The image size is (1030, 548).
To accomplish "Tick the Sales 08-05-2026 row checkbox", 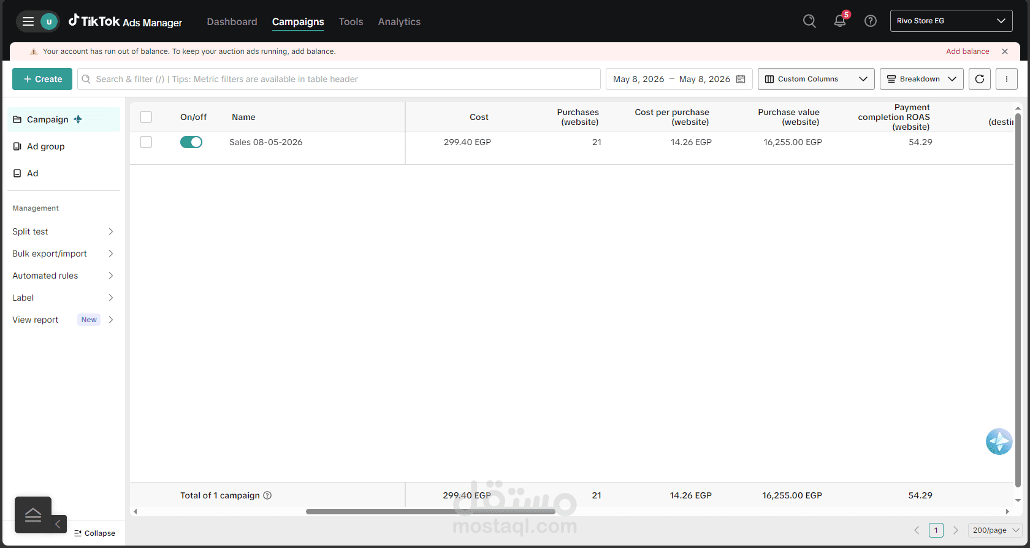I will 146,142.
